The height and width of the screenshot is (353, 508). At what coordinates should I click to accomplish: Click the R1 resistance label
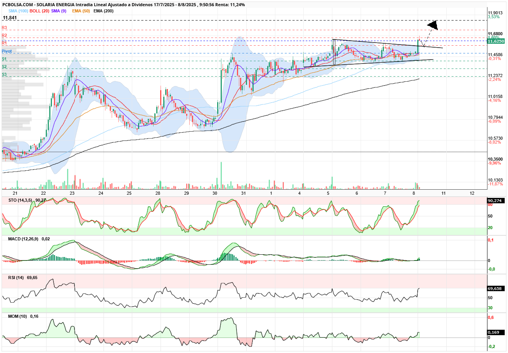(4, 43)
